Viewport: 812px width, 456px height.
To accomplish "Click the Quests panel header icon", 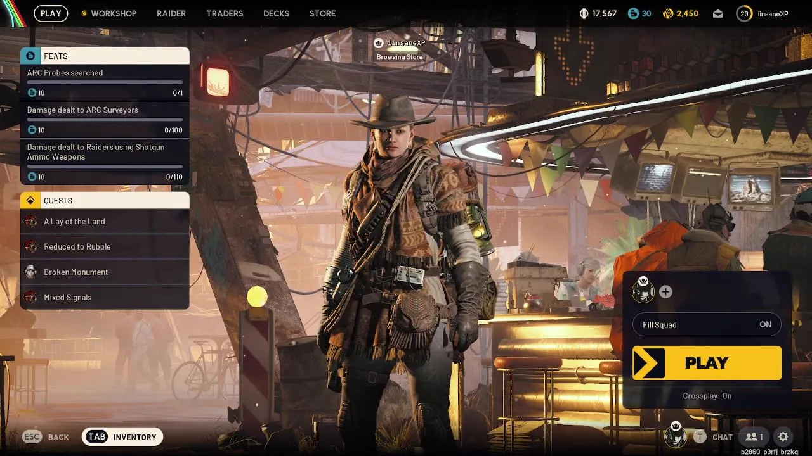I will [30, 201].
